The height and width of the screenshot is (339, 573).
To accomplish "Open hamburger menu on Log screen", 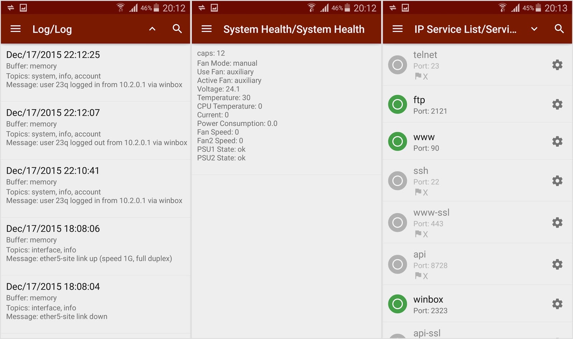I will (x=15, y=29).
